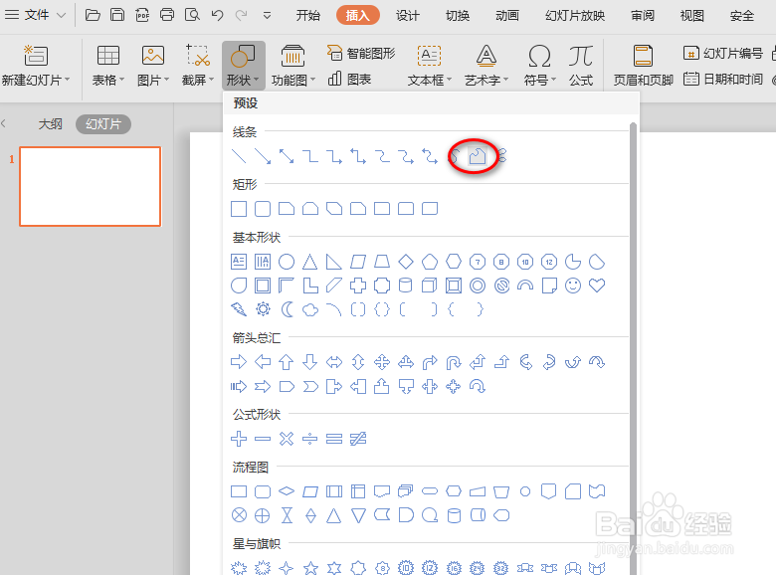Select the crescent moon shape
This screenshot has width=776, height=575.
[x=287, y=309]
